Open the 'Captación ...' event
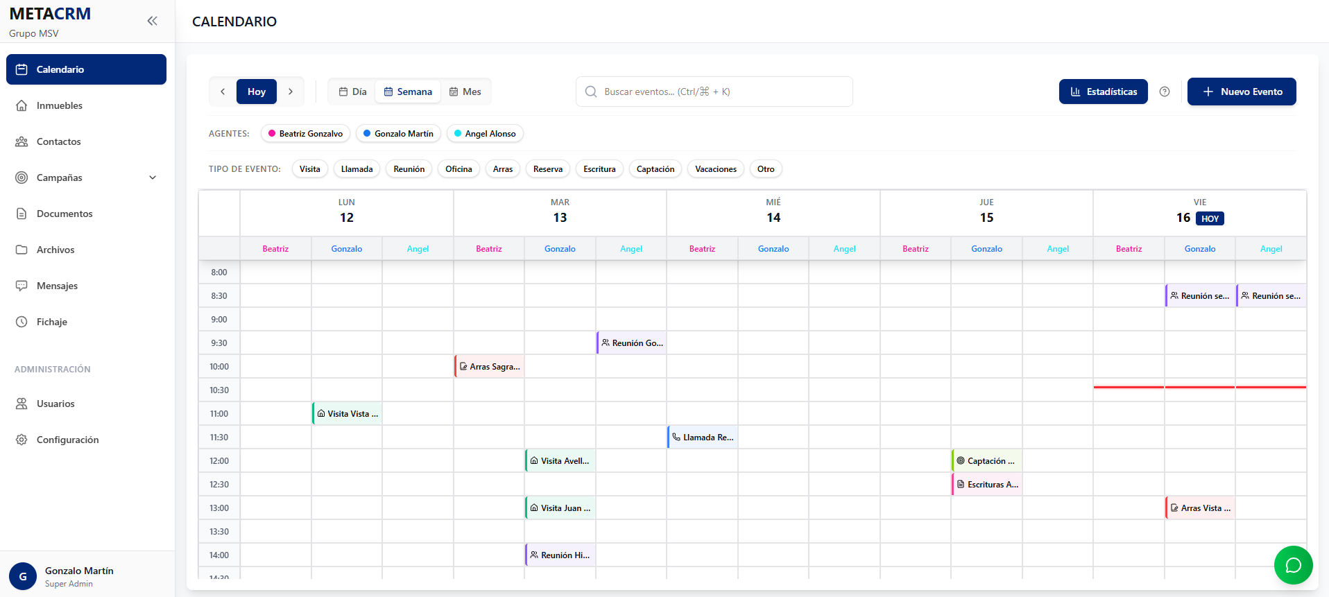Viewport: 1329px width, 597px height. coord(986,461)
